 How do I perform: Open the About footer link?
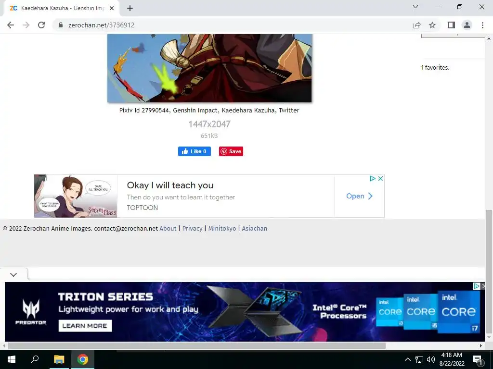(x=168, y=228)
